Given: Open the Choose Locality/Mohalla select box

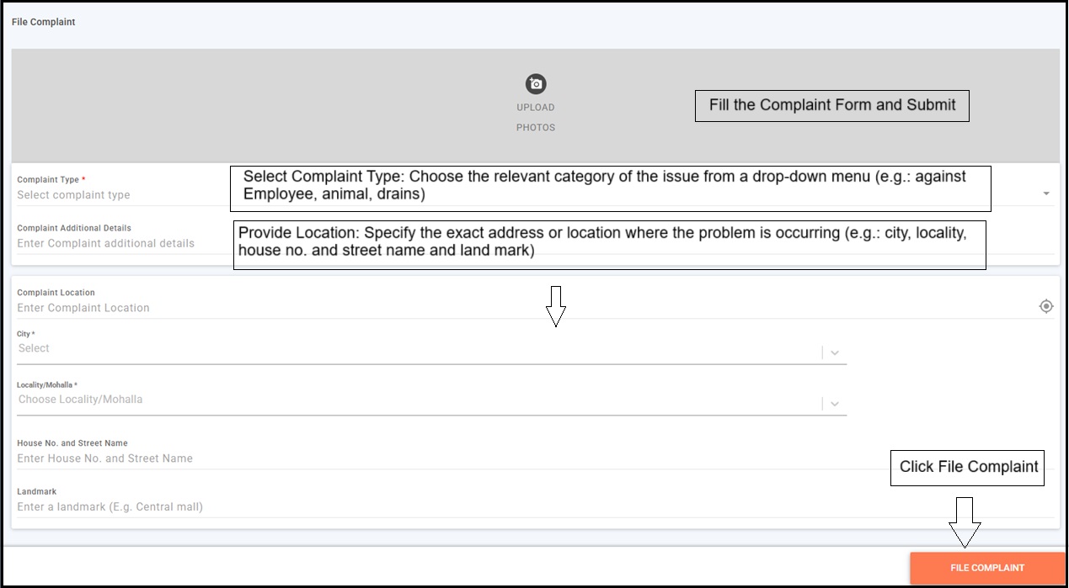Looking at the screenshot, I should click(413, 400).
